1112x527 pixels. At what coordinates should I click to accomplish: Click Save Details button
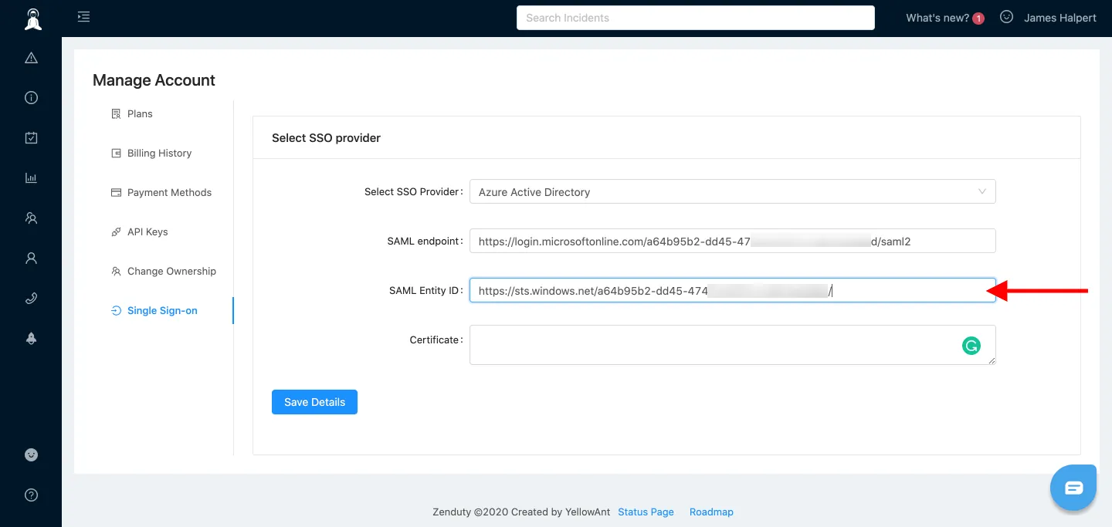(314, 402)
